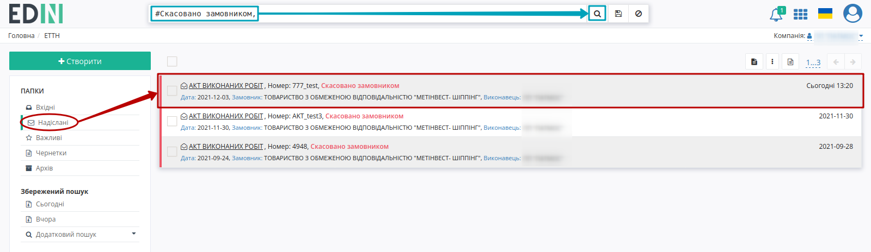The height and width of the screenshot is (252, 871).
Task: Open the Вхідні folder
Action: tap(45, 108)
